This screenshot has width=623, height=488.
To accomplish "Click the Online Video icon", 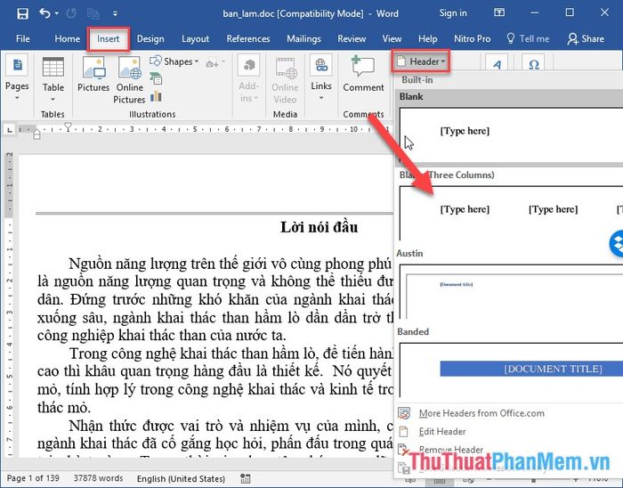I will tap(285, 78).
